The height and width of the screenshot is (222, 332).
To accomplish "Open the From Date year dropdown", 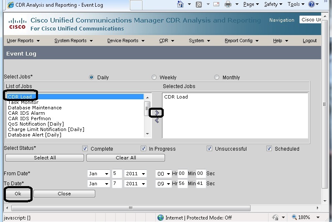I will pos(135,174).
